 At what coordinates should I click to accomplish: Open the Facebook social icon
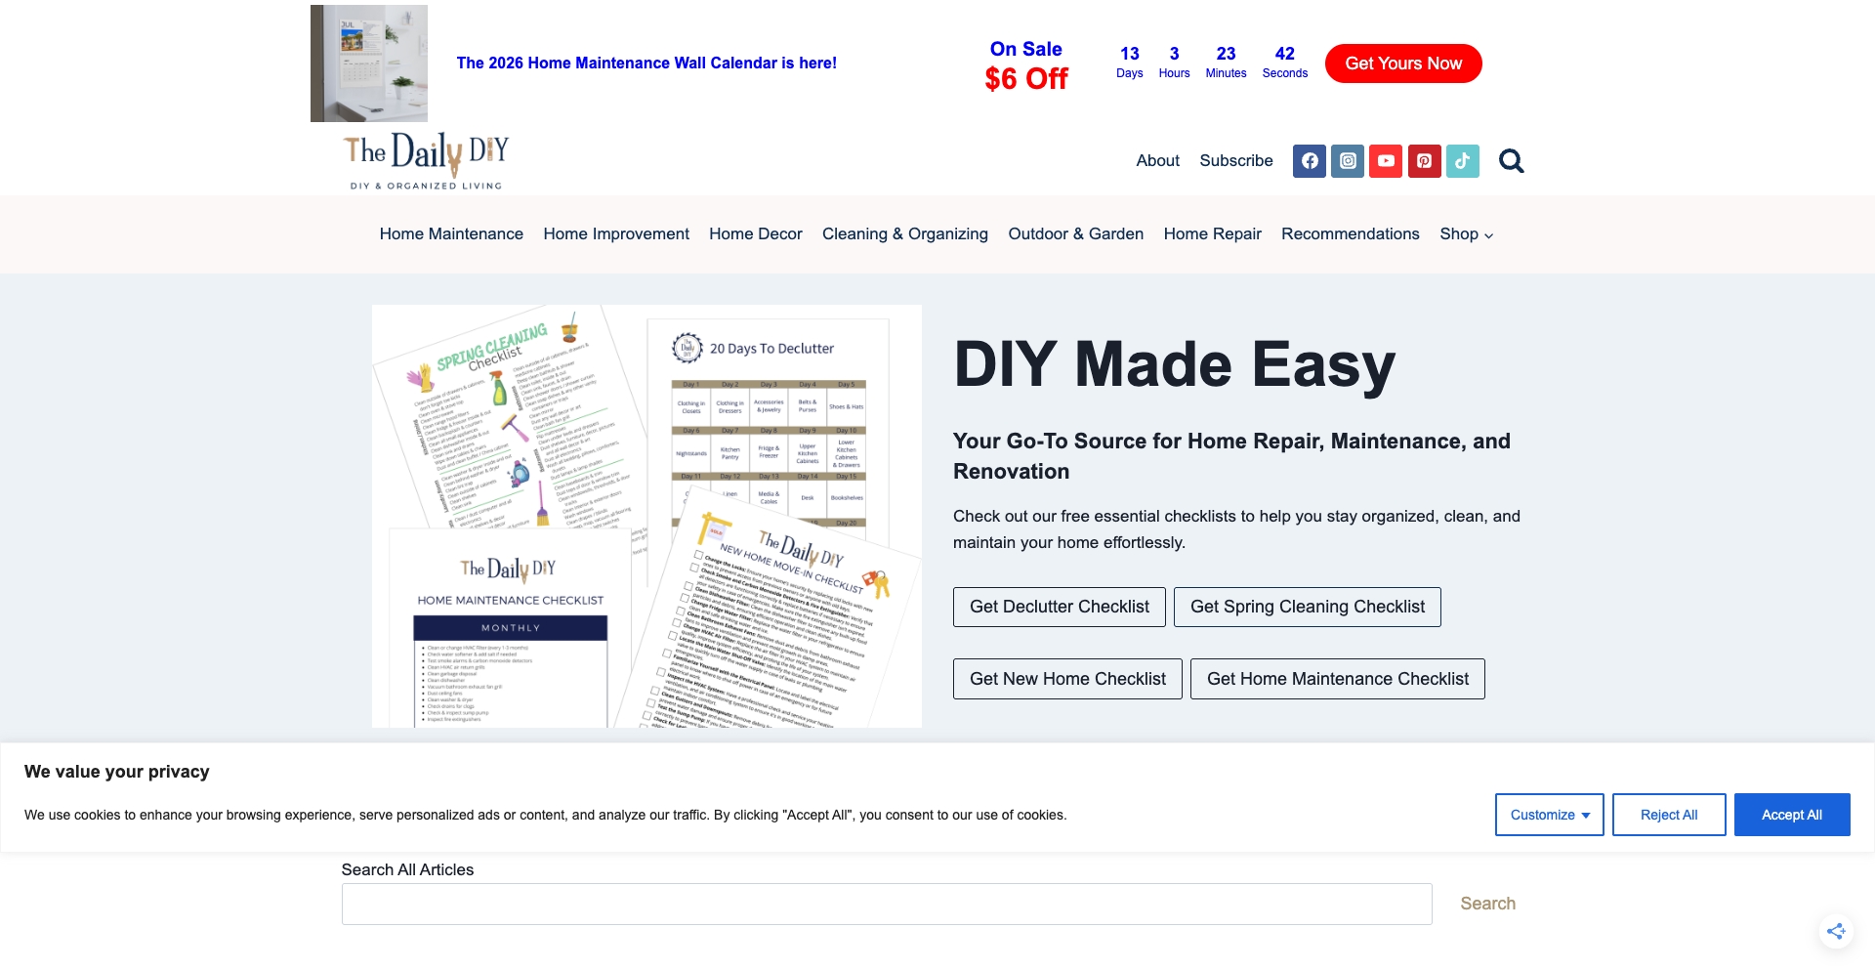tap(1309, 160)
